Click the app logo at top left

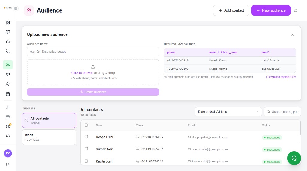click(8, 8)
